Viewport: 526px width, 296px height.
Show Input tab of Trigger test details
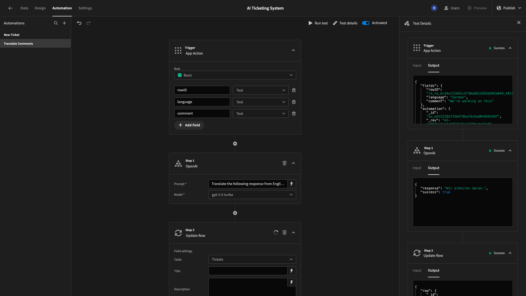tap(417, 66)
